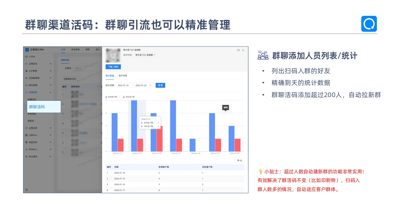Click the blurred QR code in drawer header
The width and height of the screenshot is (399, 224).
point(113,55)
